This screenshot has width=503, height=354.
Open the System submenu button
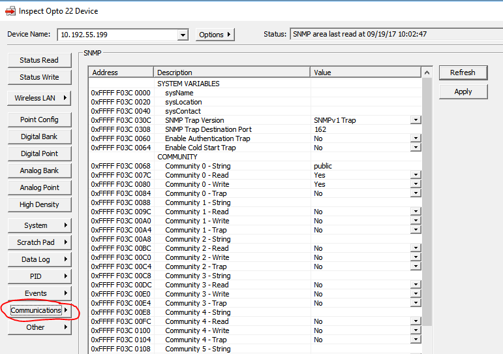[39, 225]
